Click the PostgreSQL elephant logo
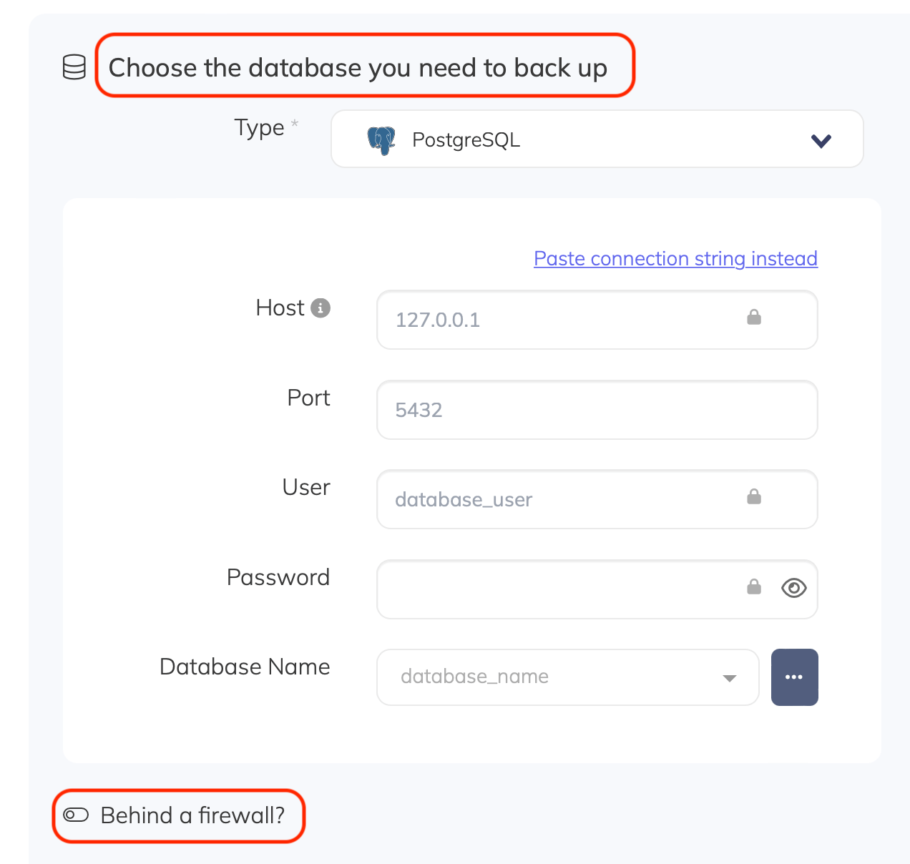 coord(382,139)
